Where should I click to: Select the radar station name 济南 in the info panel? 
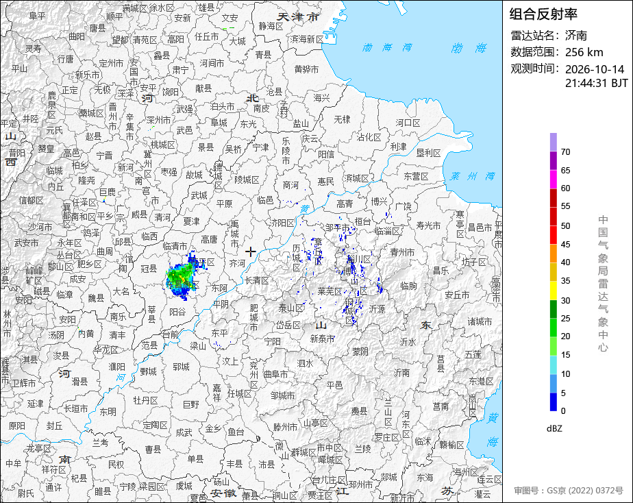pyautogui.click(x=575, y=36)
